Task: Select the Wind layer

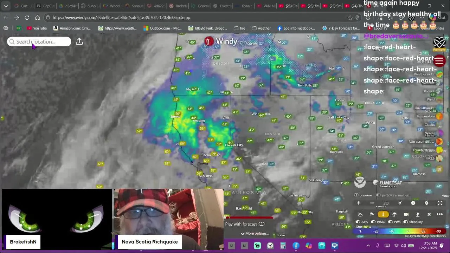Action: click(x=439, y=99)
